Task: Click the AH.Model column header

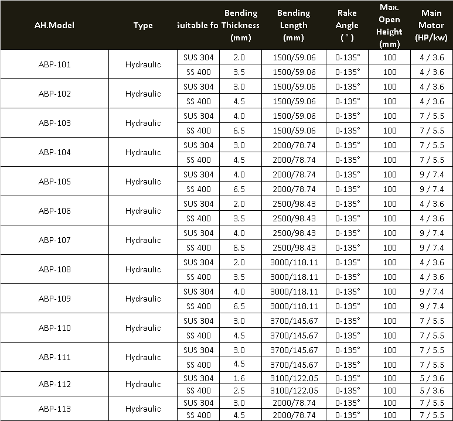Action: click(x=54, y=25)
